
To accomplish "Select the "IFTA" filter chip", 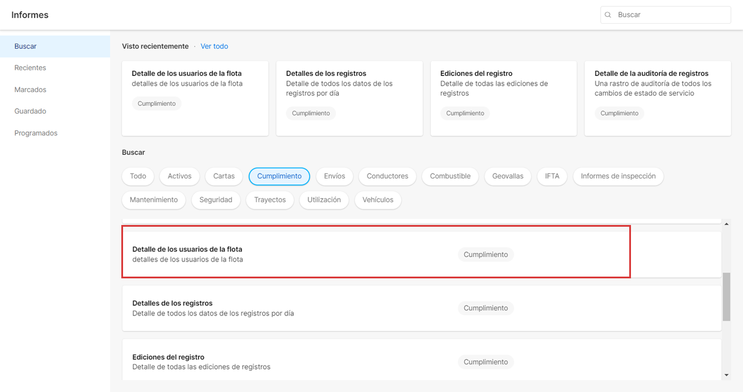I will point(551,176).
